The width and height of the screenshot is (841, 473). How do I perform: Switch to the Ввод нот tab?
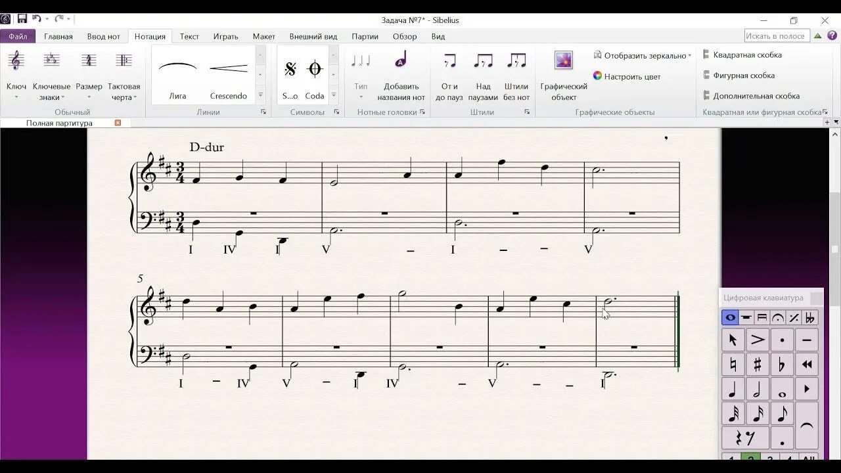click(x=104, y=36)
